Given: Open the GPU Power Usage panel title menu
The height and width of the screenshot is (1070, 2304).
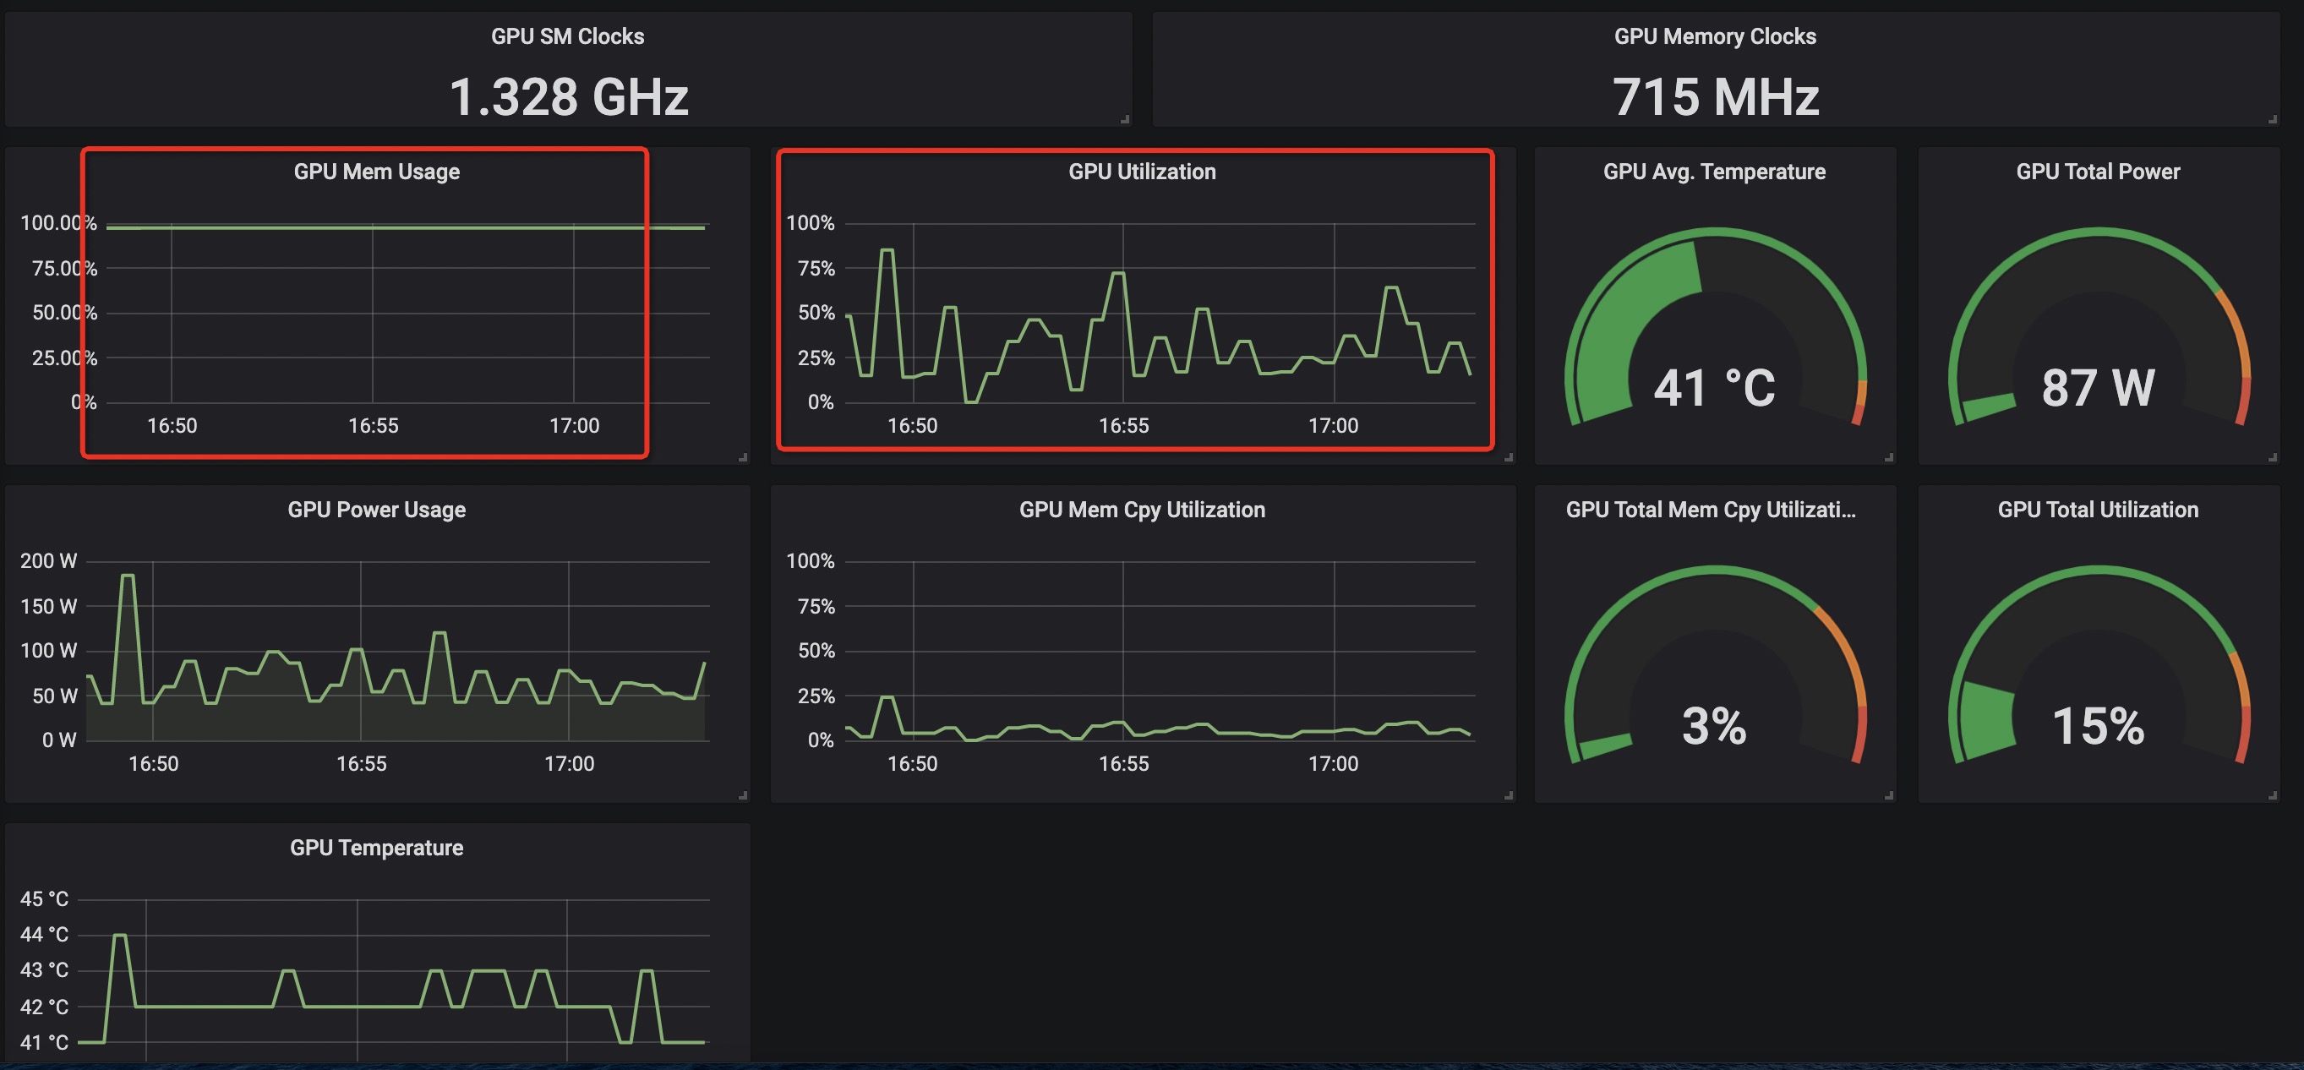Looking at the screenshot, I should (x=377, y=510).
